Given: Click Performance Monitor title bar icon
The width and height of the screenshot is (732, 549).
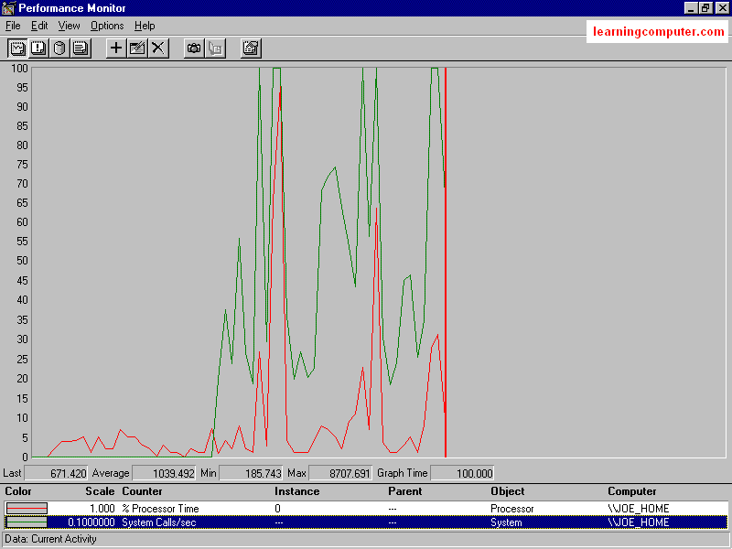Looking at the screenshot, I should coord(8,8).
